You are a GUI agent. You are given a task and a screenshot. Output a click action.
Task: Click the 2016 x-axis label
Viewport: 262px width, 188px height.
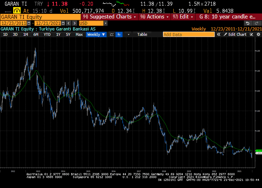coord(114,171)
